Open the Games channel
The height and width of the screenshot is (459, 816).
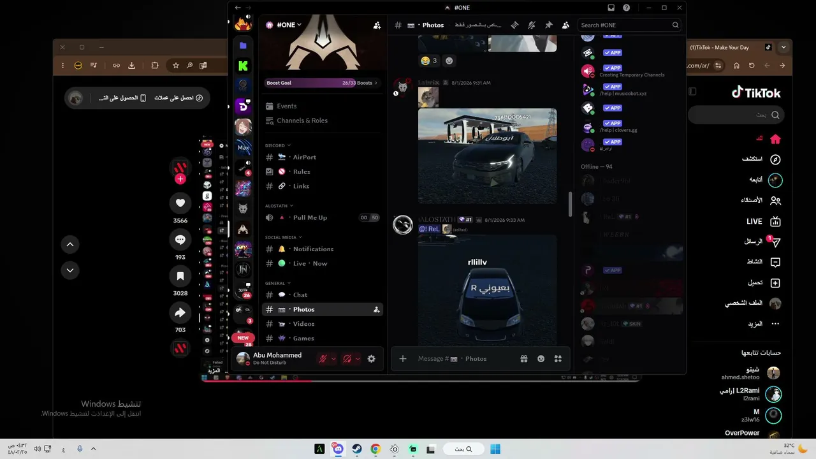click(323, 339)
